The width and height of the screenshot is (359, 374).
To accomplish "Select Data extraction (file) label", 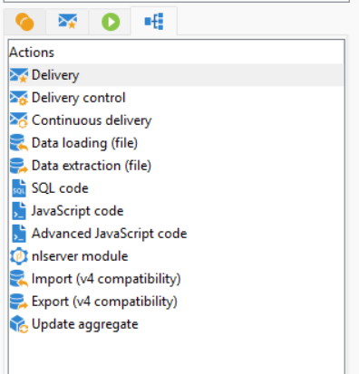I will [x=92, y=166].
